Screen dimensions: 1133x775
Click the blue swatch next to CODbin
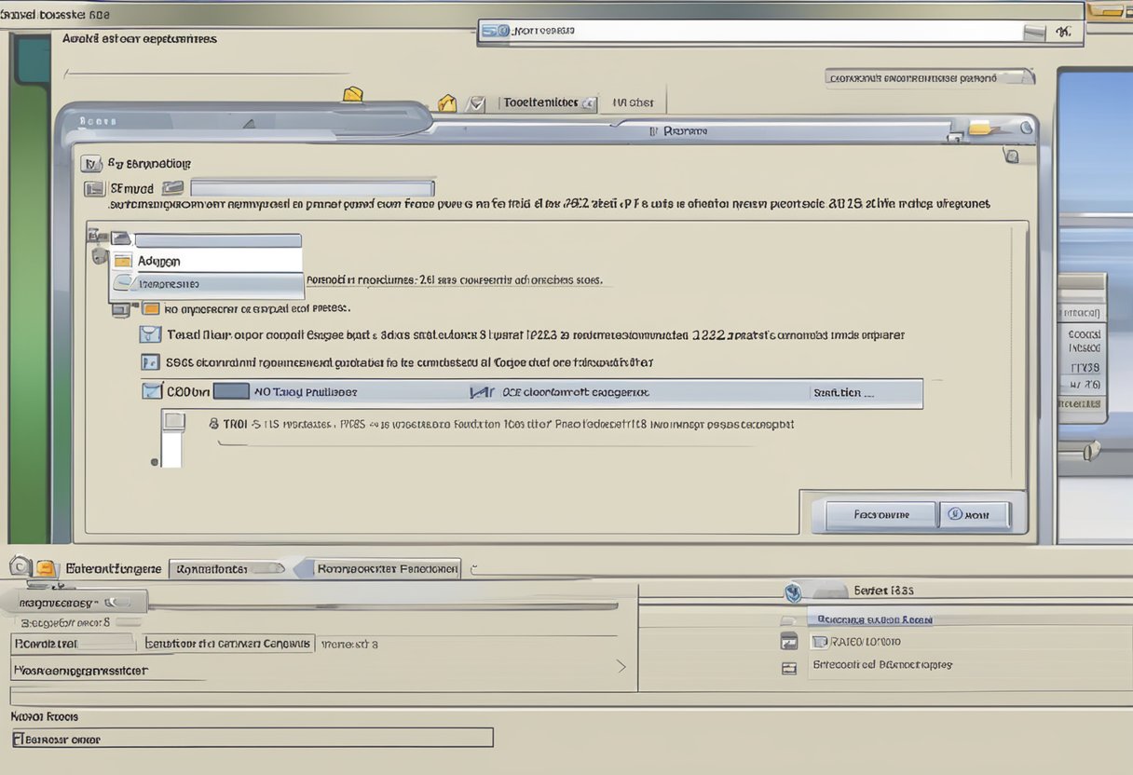click(x=233, y=391)
